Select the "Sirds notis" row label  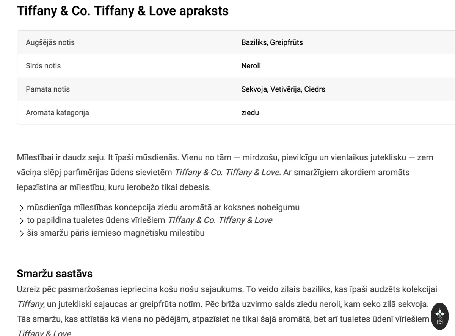[x=43, y=66]
